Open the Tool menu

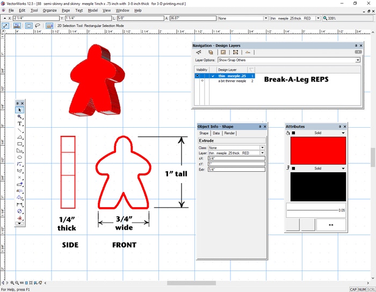pyautogui.click(x=34, y=11)
